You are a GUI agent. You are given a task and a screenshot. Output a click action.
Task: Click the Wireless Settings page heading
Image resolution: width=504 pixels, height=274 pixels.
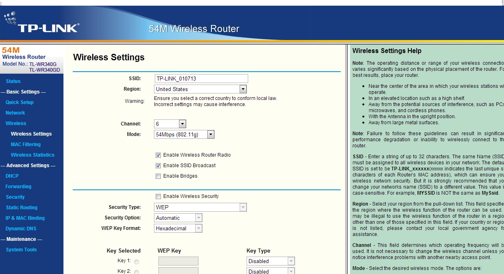tap(109, 57)
